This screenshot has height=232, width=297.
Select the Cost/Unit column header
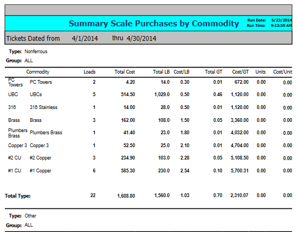tap(283, 72)
